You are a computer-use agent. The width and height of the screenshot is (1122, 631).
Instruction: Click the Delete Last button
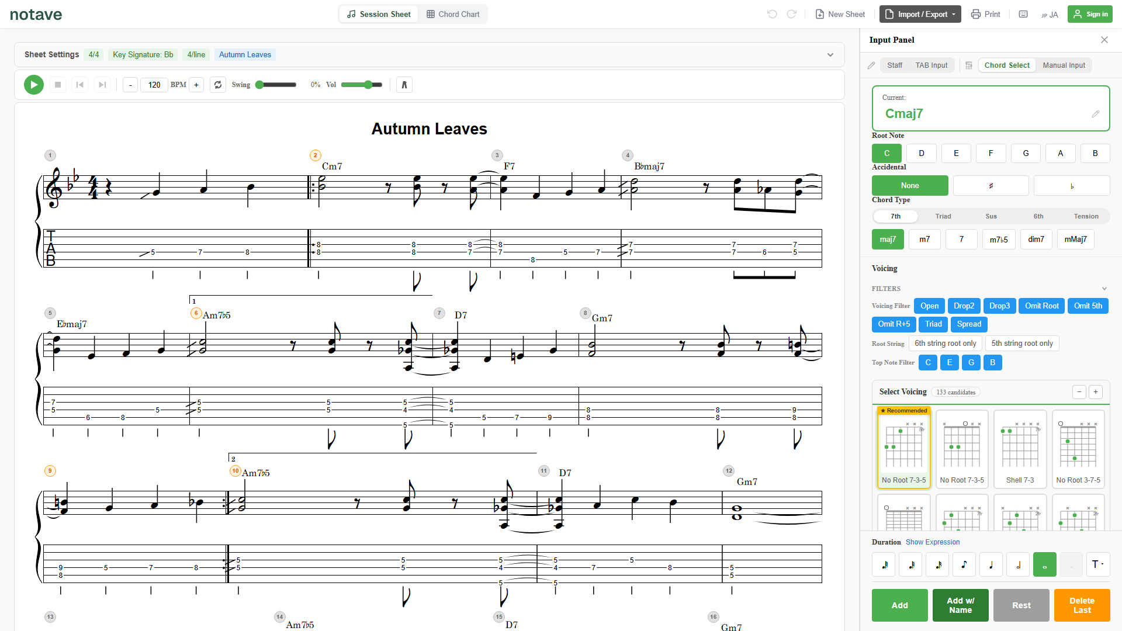click(1082, 605)
